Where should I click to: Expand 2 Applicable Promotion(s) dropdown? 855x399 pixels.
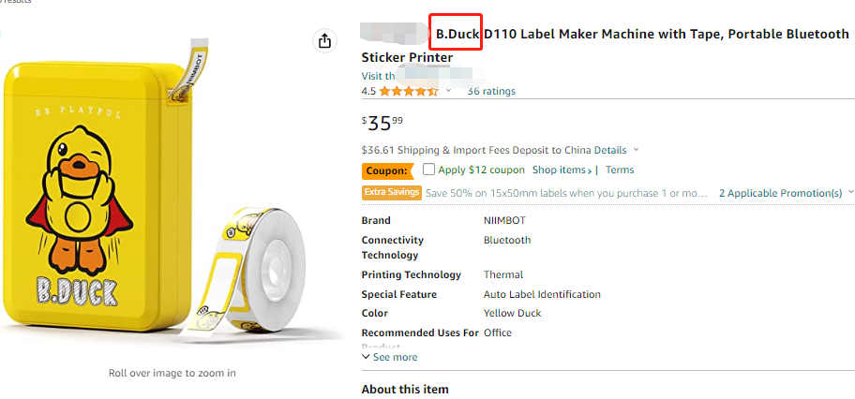[x=850, y=193]
